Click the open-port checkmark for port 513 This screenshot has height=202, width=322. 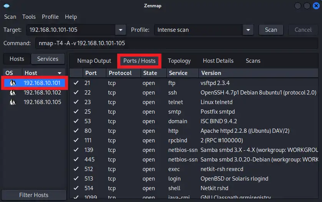click(x=76, y=179)
